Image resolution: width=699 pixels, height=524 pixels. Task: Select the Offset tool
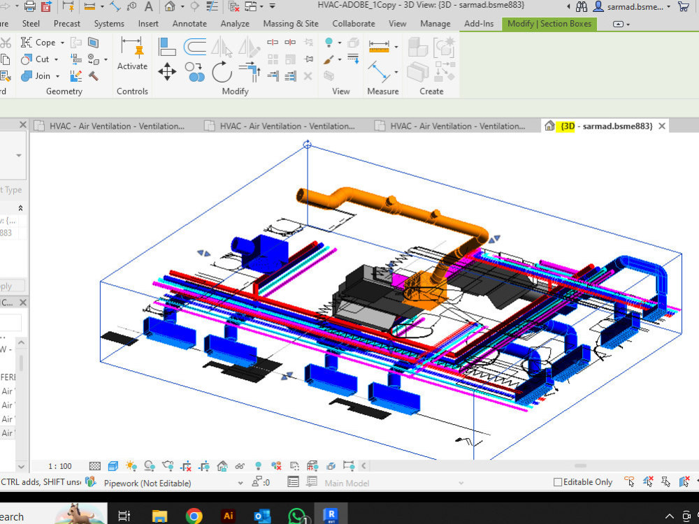click(195, 46)
